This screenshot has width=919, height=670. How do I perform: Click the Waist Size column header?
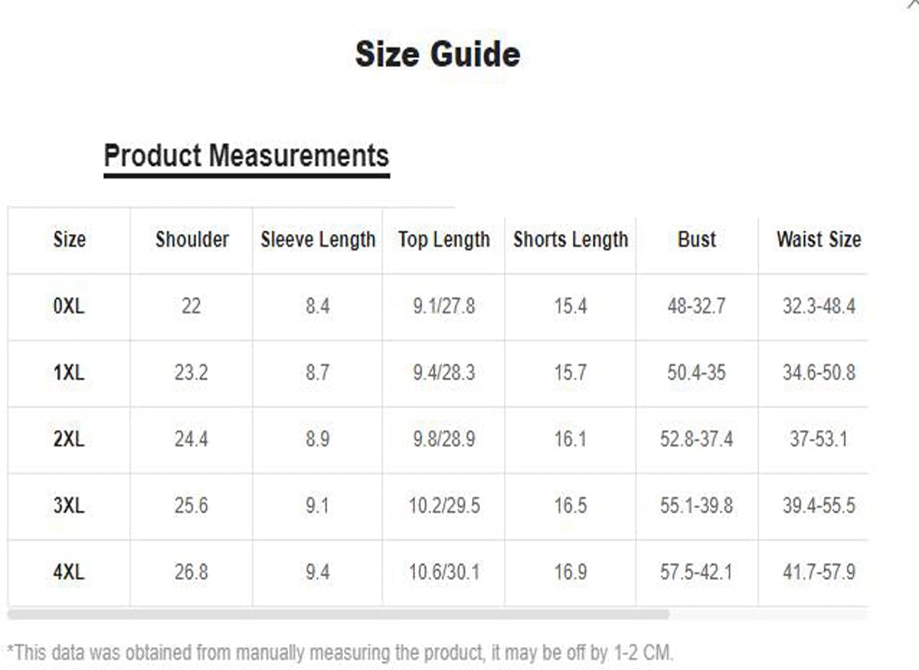tap(818, 239)
